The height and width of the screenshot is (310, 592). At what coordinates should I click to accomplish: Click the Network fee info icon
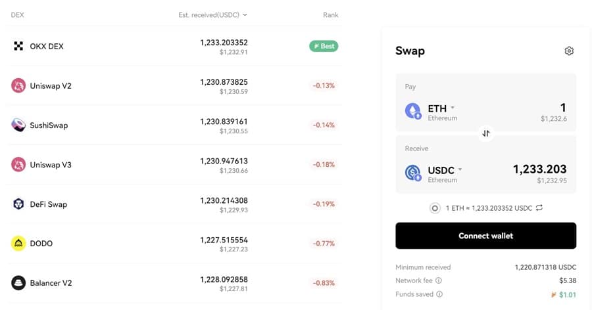pos(439,281)
